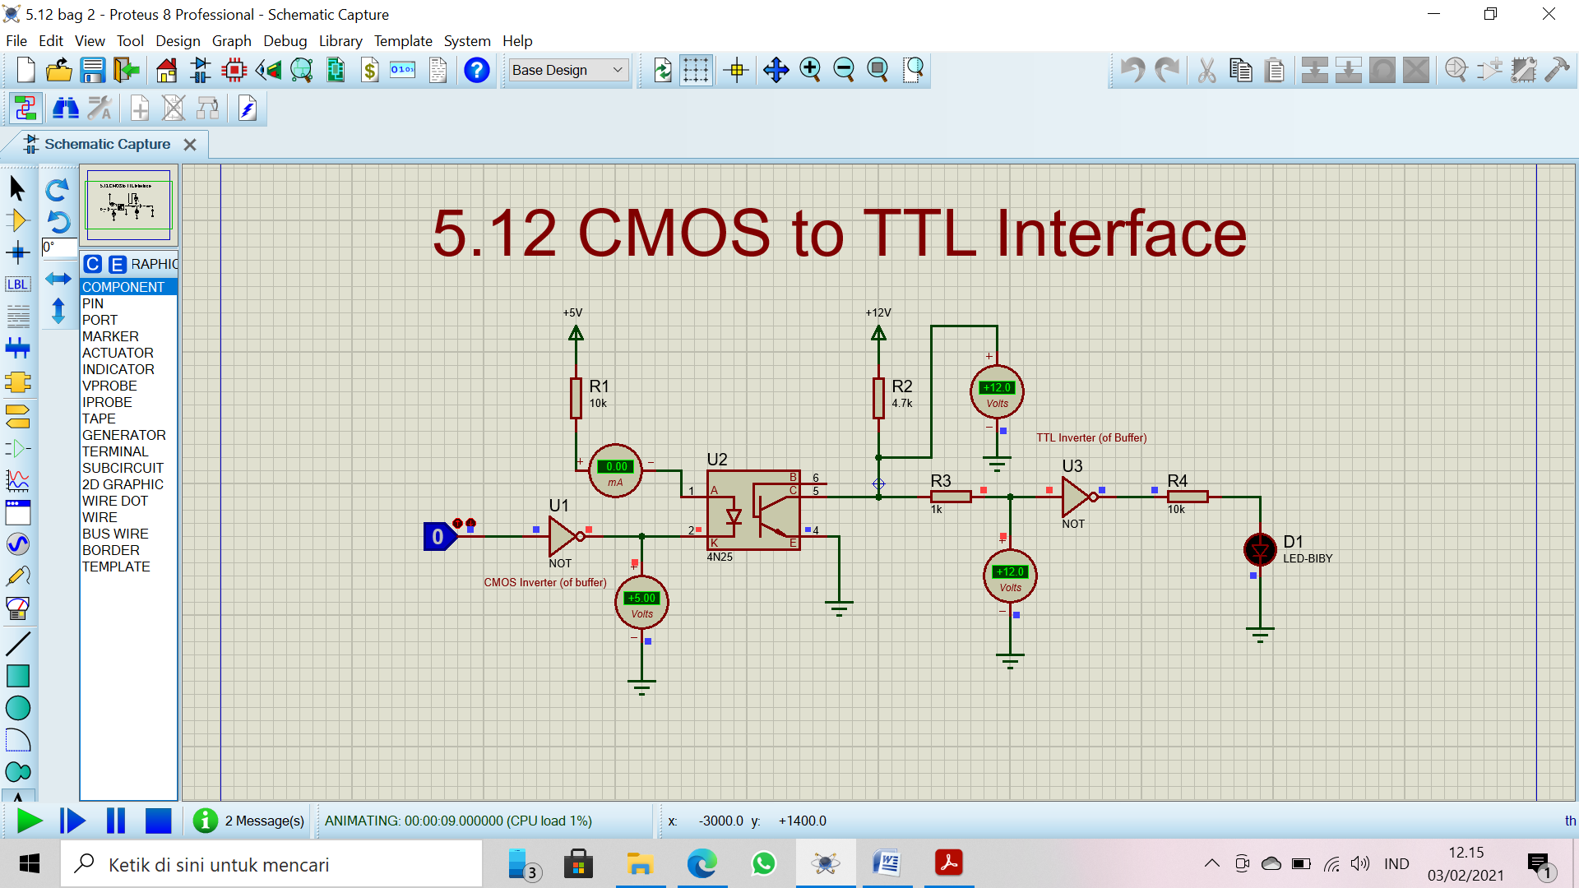Click the Save Project toolbar icon

[x=93, y=71]
